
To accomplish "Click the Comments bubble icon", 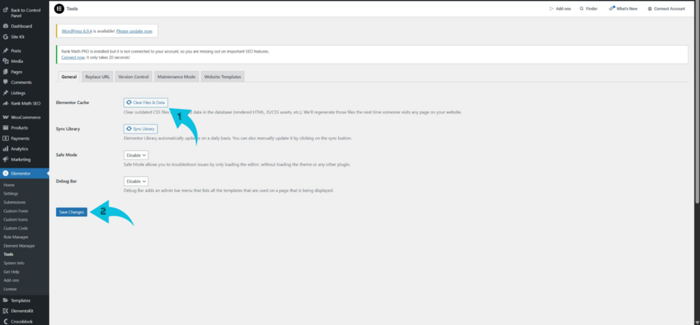I will [x=5, y=82].
